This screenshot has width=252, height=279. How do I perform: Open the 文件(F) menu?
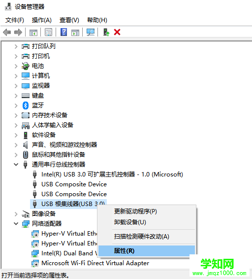click(15, 20)
